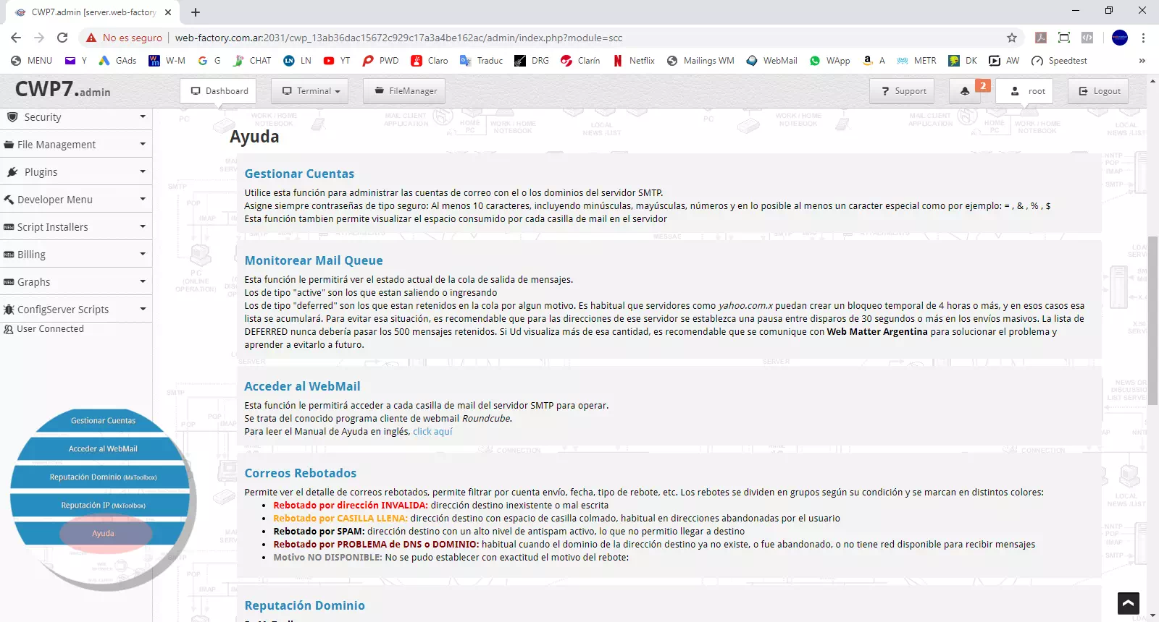
Task: Expand the ConfigServer Scripts menu
Action: coord(76,310)
